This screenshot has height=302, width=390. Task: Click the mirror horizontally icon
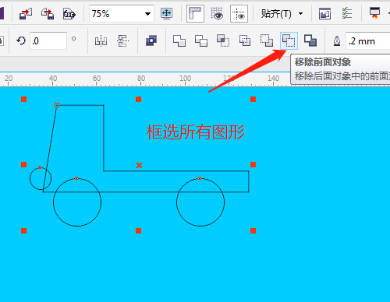[101, 41]
